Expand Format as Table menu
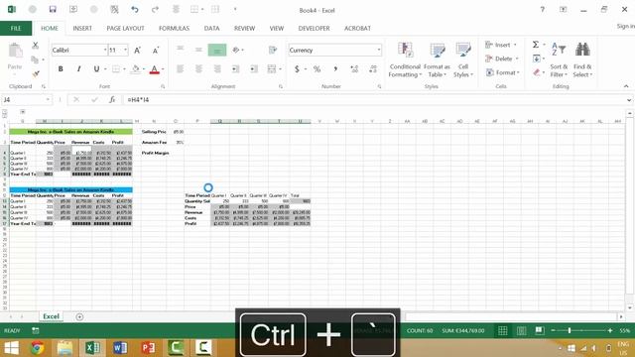The image size is (635, 357). point(437,59)
